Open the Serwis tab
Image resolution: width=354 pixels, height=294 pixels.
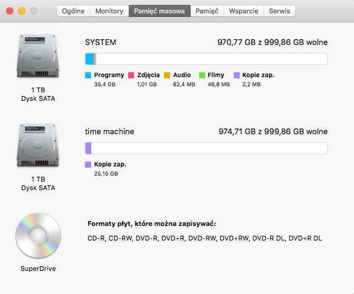[279, 11]
